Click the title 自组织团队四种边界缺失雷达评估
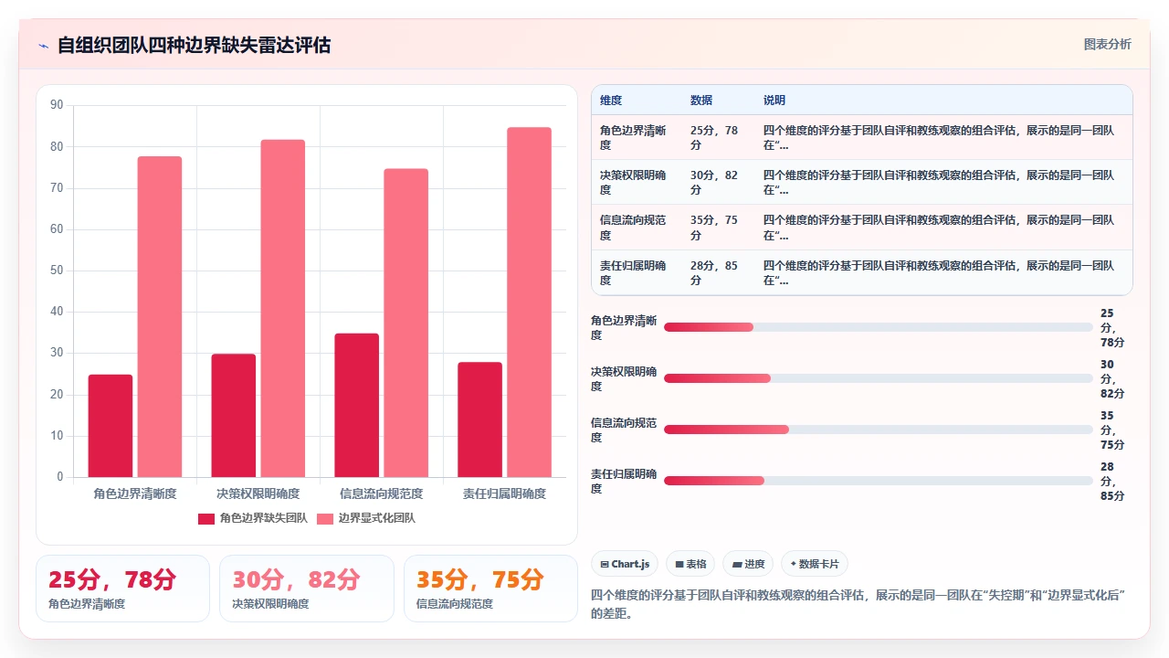Image resolution: width=1169 pixels, height=658 pixels. pyautogui.click(x=194, y=45)
